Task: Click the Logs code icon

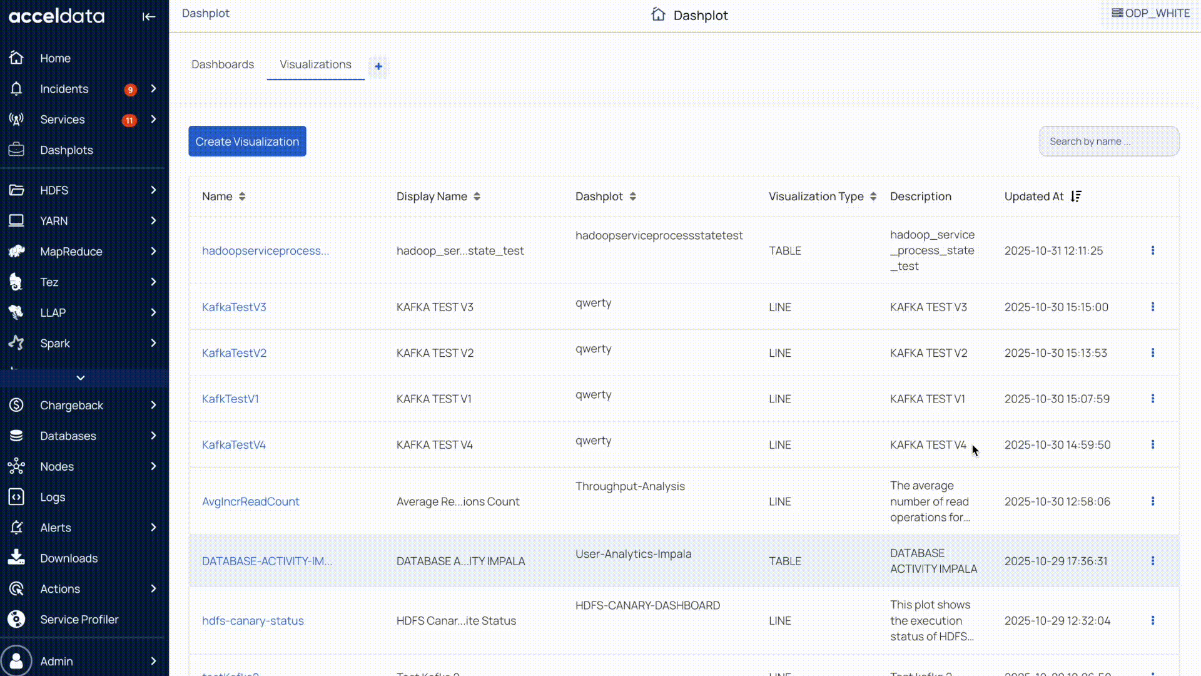Action: click(16, 497)
